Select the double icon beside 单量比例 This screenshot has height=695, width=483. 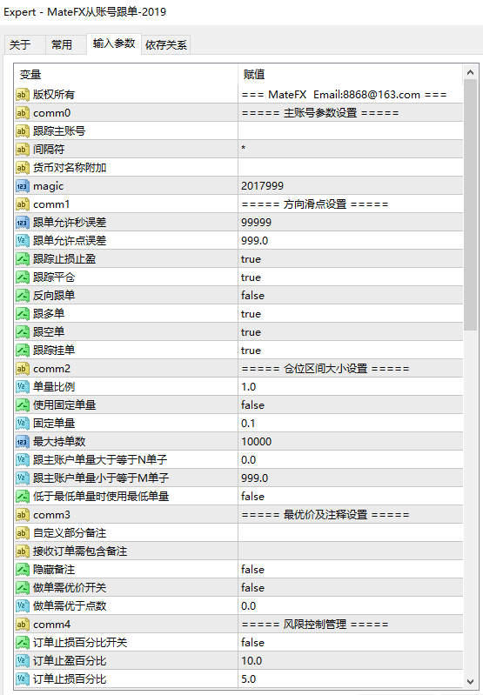[22, 386]
